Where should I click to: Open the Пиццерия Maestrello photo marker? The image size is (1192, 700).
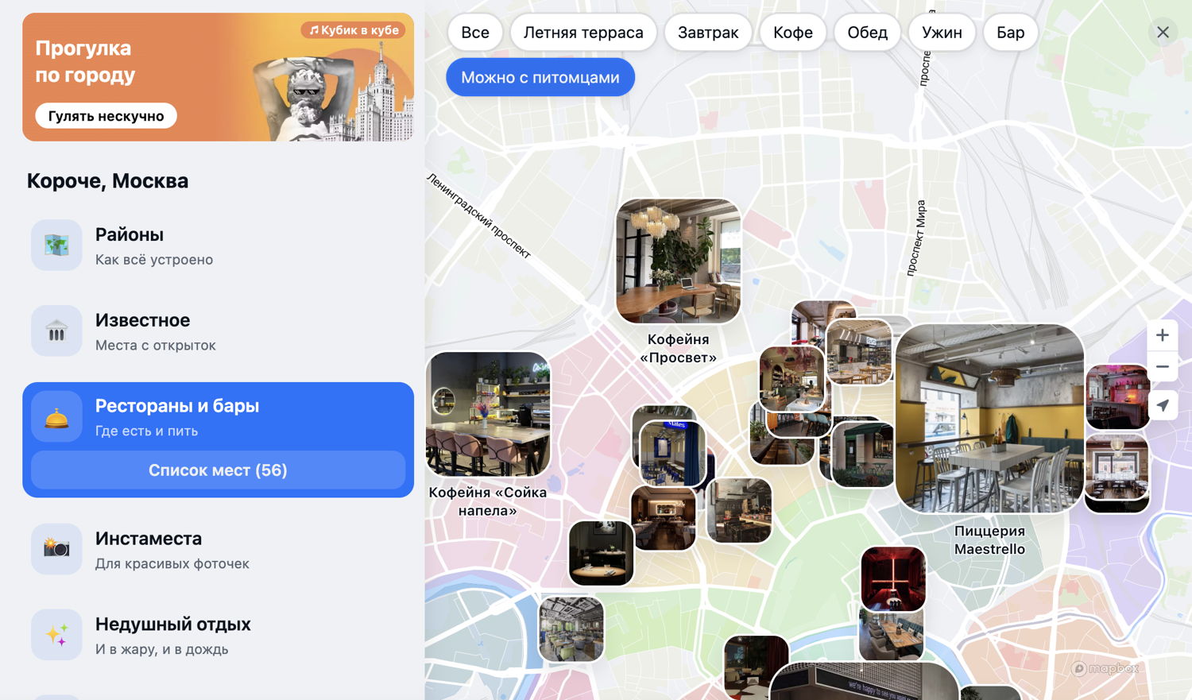[989, 418]
